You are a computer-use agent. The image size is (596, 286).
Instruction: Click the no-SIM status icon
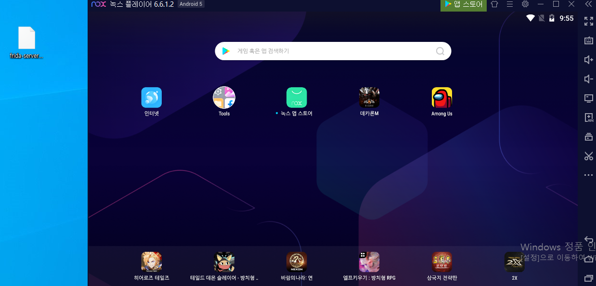point(542,18)
